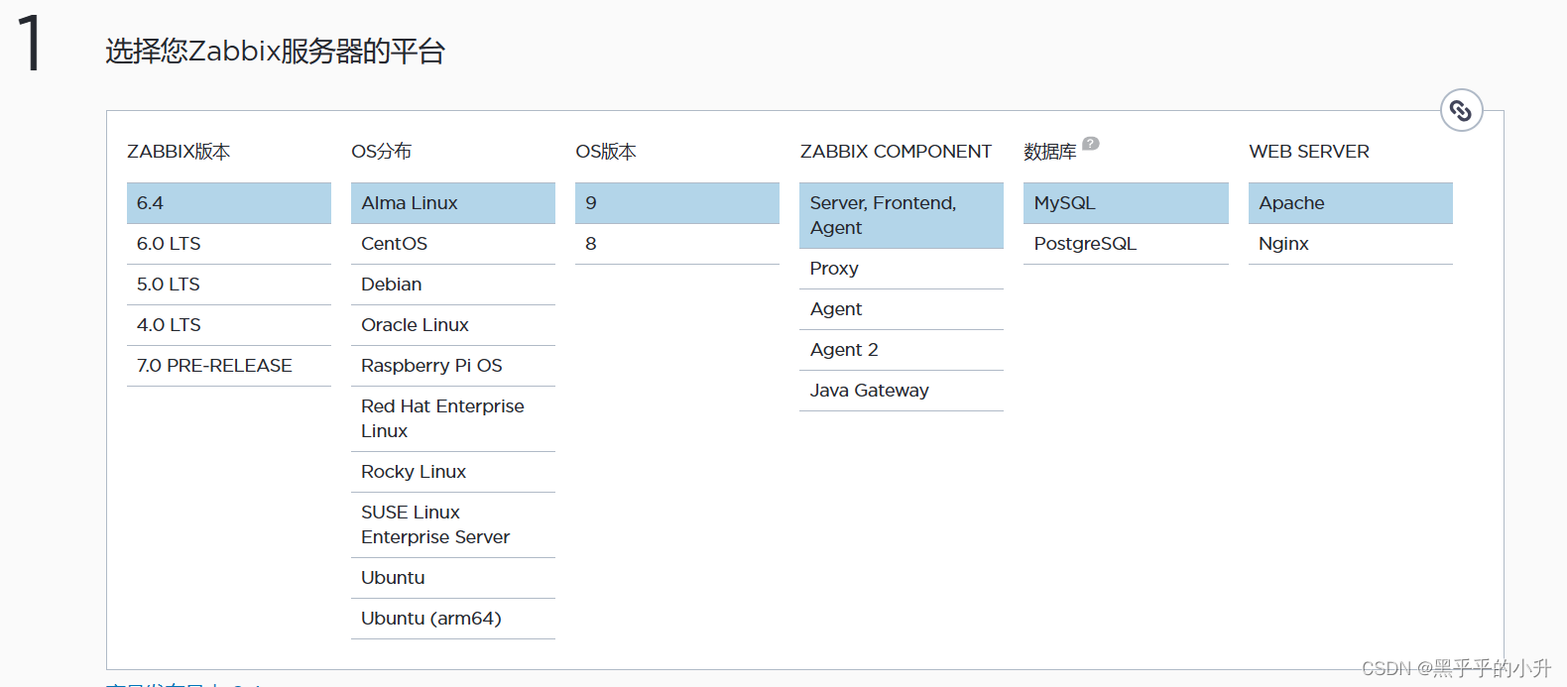Image resolution: width=1567 pixels, height=687 pixels.
Task: Select Zabbix version 6.4
Action: coord(229,203)
